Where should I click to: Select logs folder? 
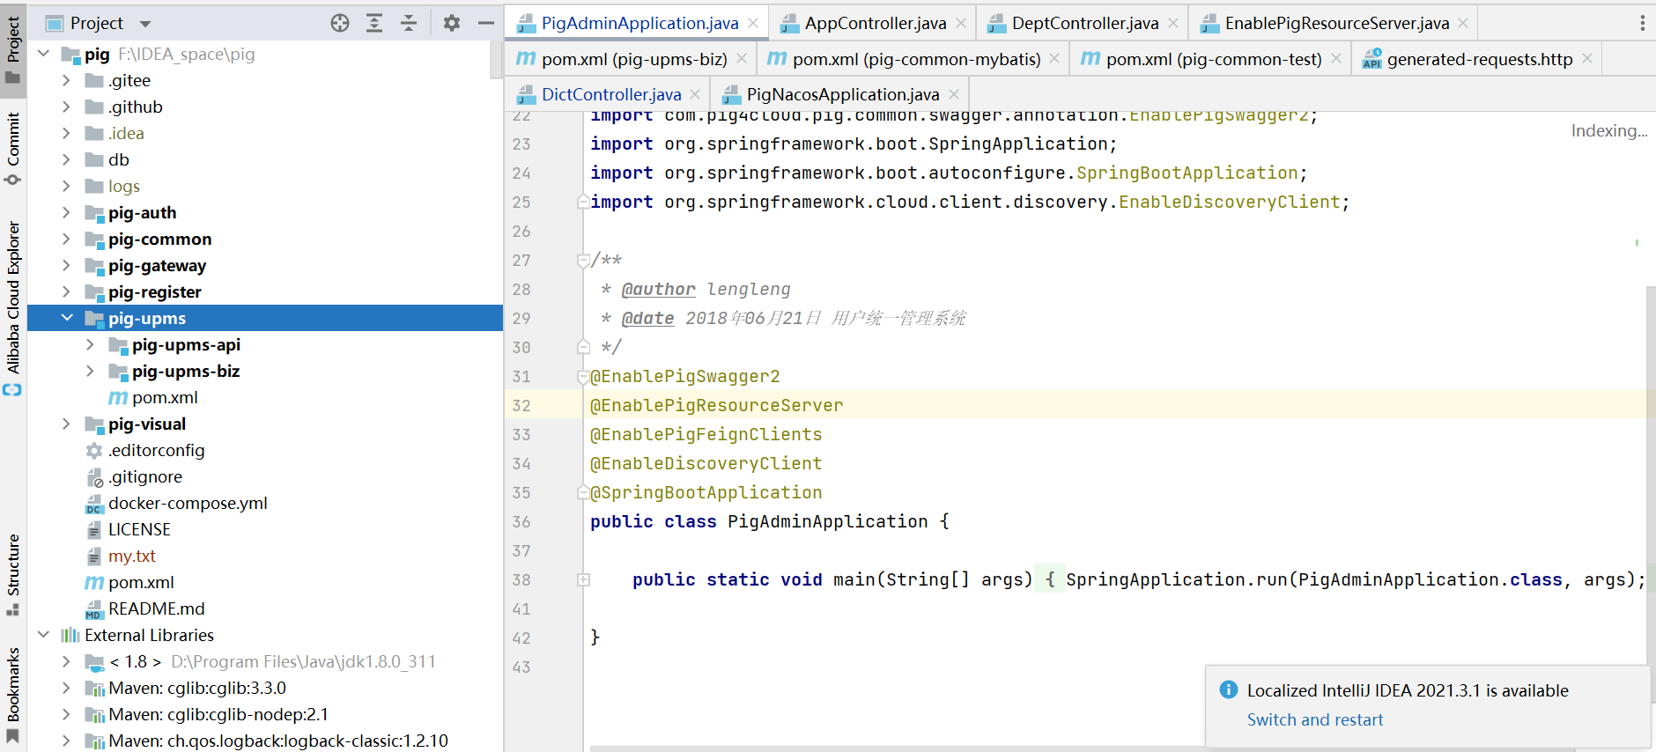click(123, 186)
